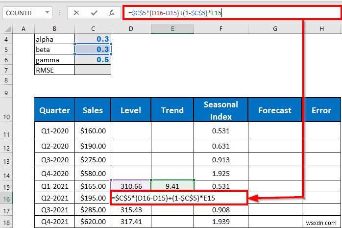Select the $190.00 sales cell
The image size is (342, 228).
(x=93, y=146)
